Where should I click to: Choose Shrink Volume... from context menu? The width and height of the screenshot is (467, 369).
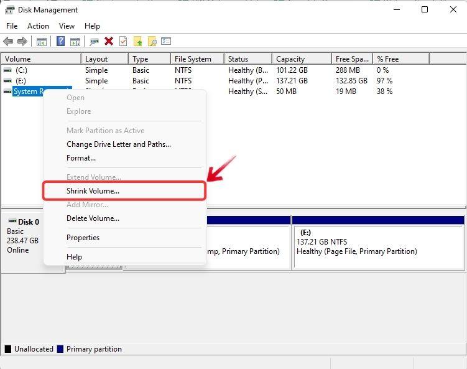point(124,191)
